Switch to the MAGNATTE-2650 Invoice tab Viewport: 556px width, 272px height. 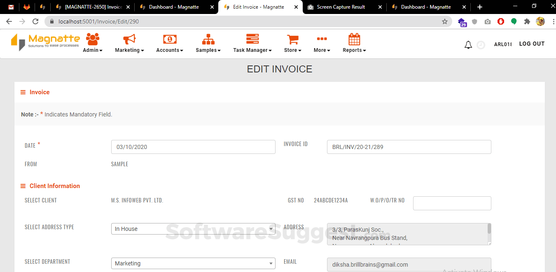[x=93, y=7]
